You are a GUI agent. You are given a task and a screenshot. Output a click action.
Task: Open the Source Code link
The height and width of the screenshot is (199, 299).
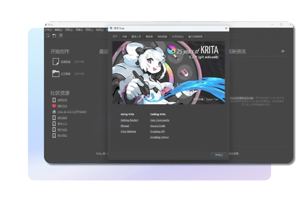pyautogui.click(x=157, y=126)
